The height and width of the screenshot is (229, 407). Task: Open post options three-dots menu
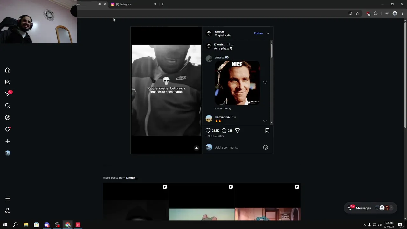(267, 33)
